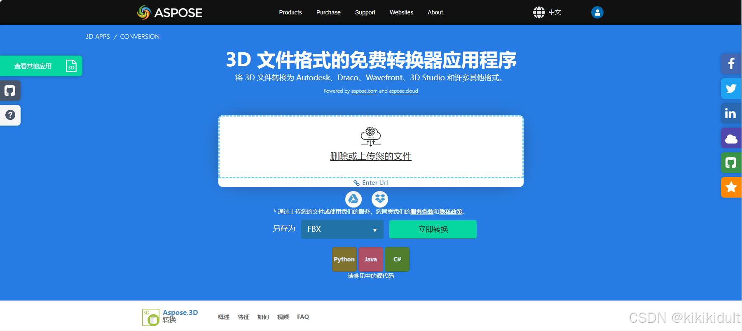Viewport: 742px width, 331px height.
Task: Open the aspose.cloud link
Action: coord(403,91)
